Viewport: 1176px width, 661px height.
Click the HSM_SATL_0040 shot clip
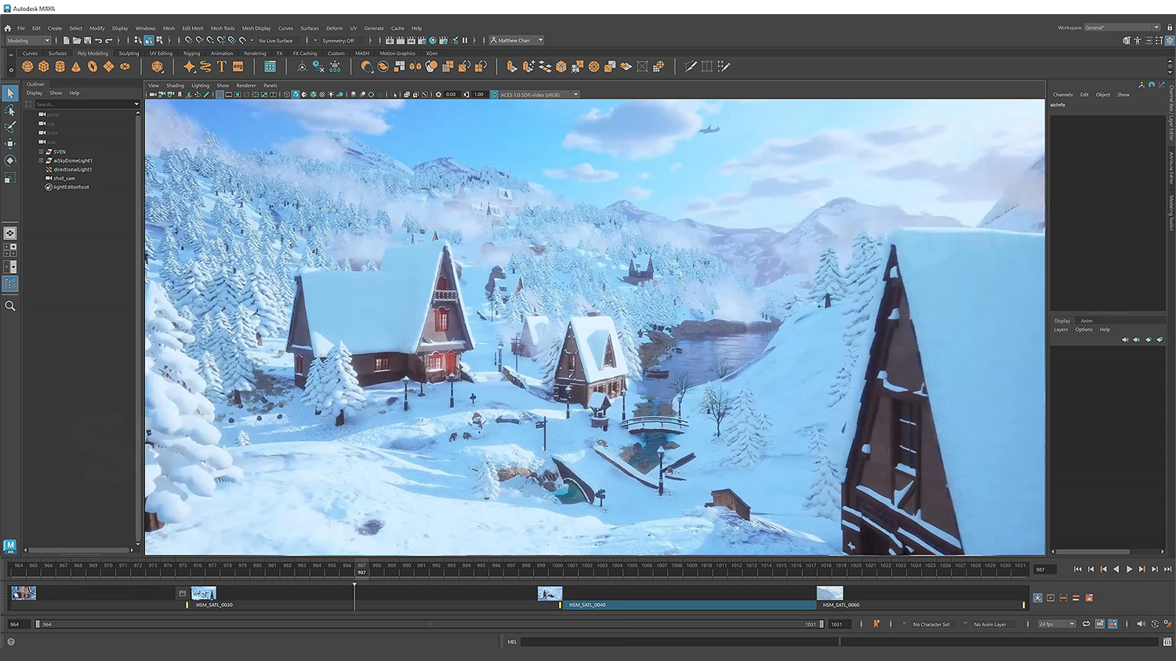[688, 605]
